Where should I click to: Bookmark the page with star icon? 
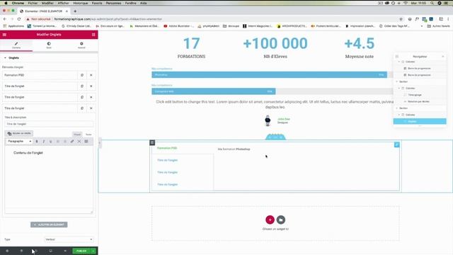[401, 19]
